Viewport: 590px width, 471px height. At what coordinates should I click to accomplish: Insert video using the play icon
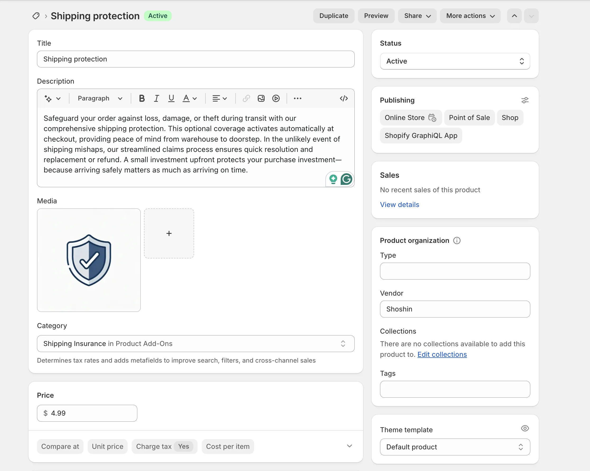(276, 98)
